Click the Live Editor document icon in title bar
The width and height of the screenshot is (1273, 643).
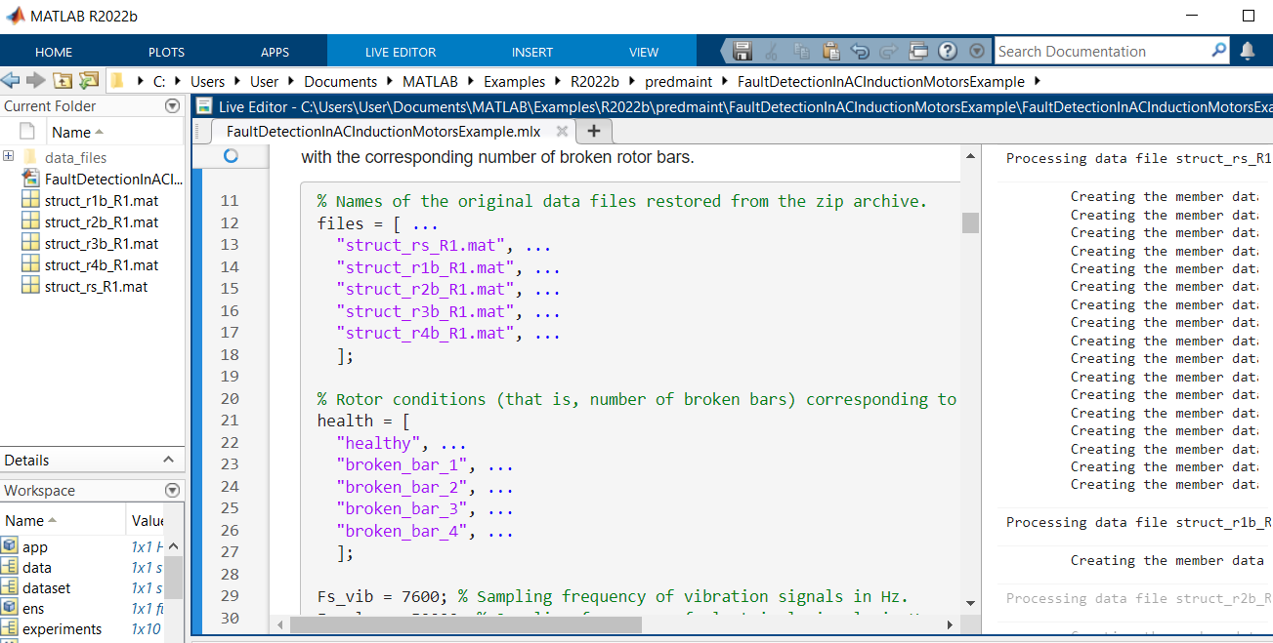203,106
